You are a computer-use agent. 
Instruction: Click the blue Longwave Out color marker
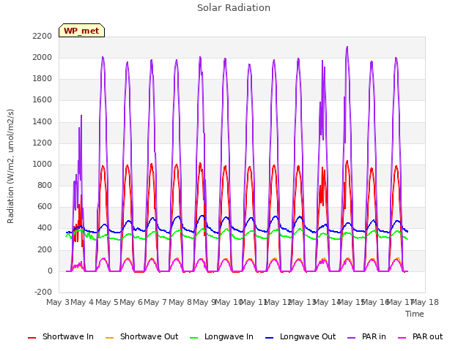pos(269,338)
